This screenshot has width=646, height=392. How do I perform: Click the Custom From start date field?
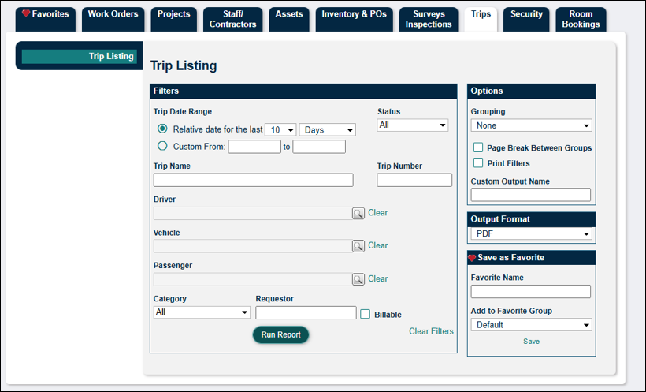click(254, 147)
